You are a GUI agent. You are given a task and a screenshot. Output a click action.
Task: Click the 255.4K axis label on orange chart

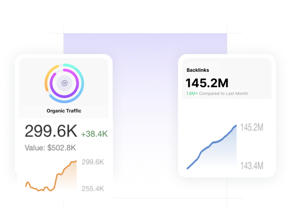pyautogui.click(x=93, y=188)
